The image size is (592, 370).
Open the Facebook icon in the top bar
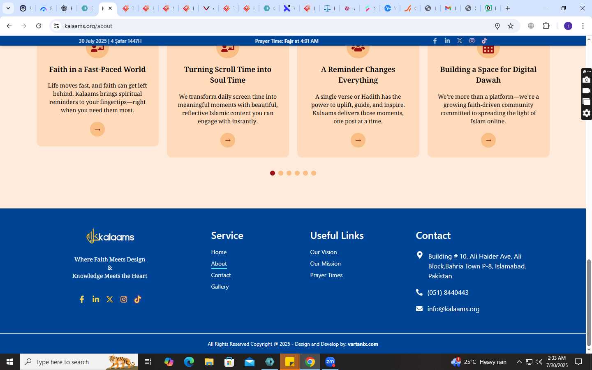point(435,41)
